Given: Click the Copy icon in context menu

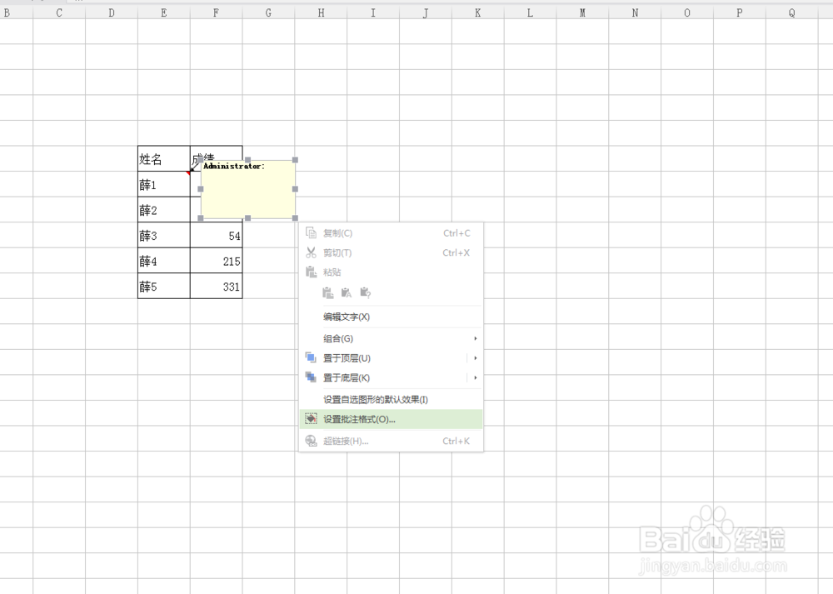Looking at the screenshot, I should tap(312, 232).
